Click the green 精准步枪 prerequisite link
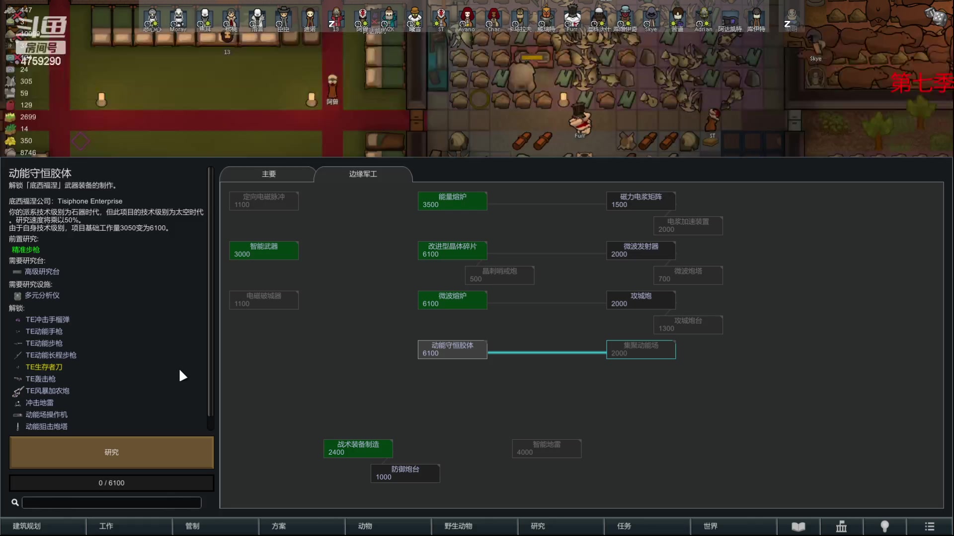Screen dimensions: 954x536 26,250
